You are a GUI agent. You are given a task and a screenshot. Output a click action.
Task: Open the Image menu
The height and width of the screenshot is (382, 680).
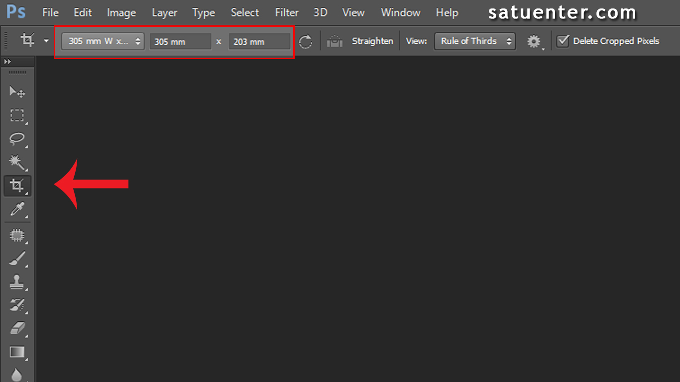[121, 12]
